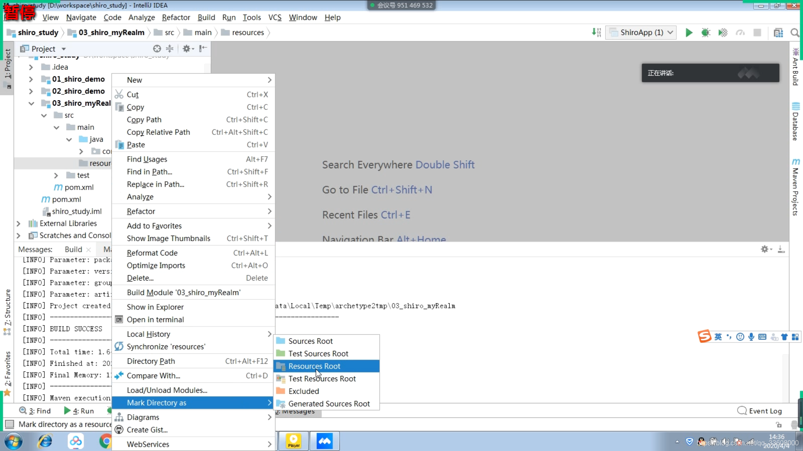Open the VCS menu
803x451 pixels.
coord(275,18)
